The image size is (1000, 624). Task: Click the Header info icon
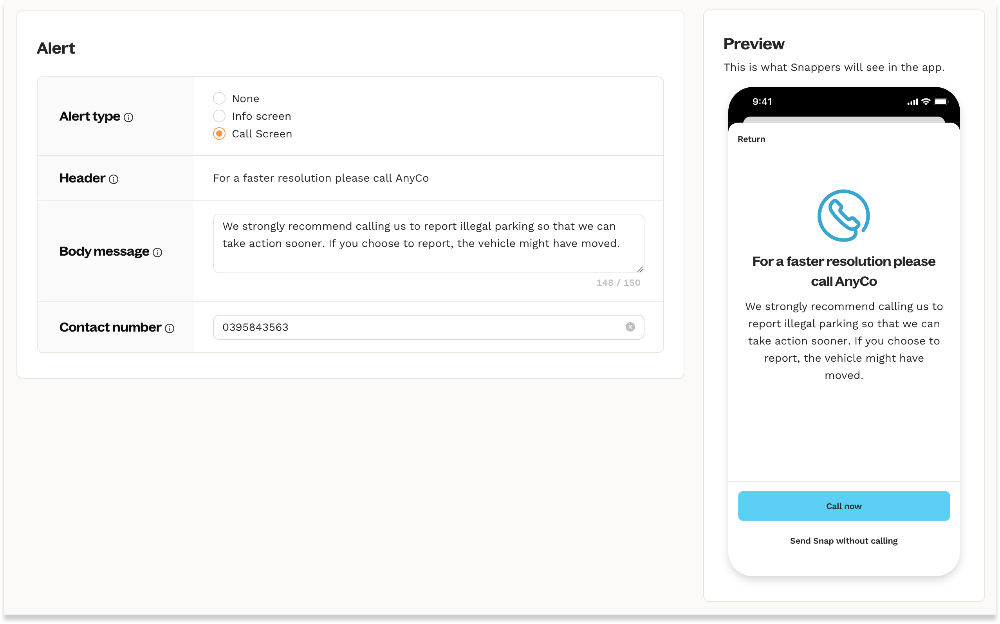[x=114, y=179]
